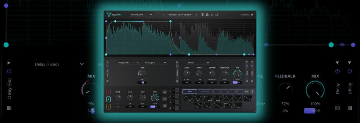The height and width of the screenshot is (123, 360).
Task: Open the Delay (Fixed) effect type dropdown
Action: click(x=129, y=63)
